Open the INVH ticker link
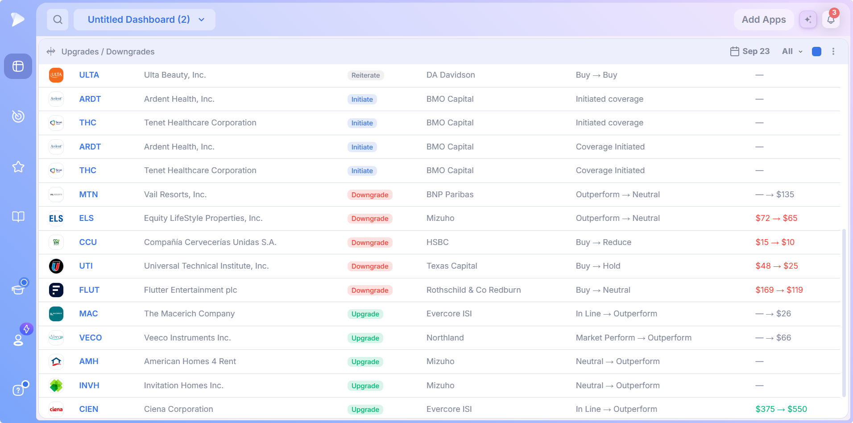 click(89, 386)
